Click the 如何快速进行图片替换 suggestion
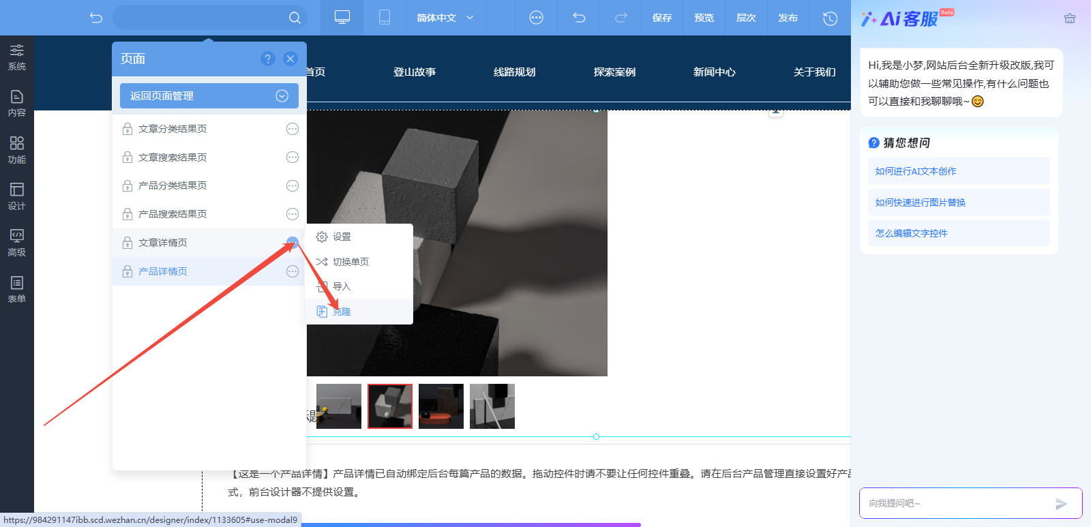Screen dimensions: 1091x527 tap(959, 202)
